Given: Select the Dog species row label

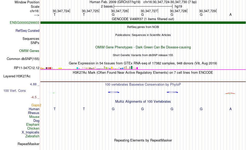Looking at the screenshot, I should pyautogui.click(x=36, y=121).
